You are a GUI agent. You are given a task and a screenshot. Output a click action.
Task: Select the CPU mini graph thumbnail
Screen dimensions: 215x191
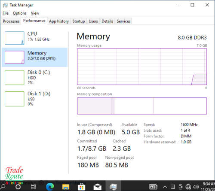click(x=14, y=38)
